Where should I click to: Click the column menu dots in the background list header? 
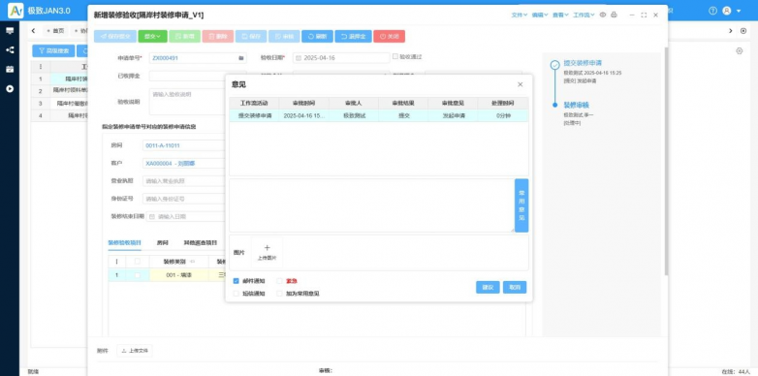(x=41, y=67)
